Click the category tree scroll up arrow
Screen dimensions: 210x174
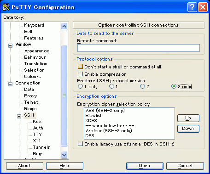64,26
